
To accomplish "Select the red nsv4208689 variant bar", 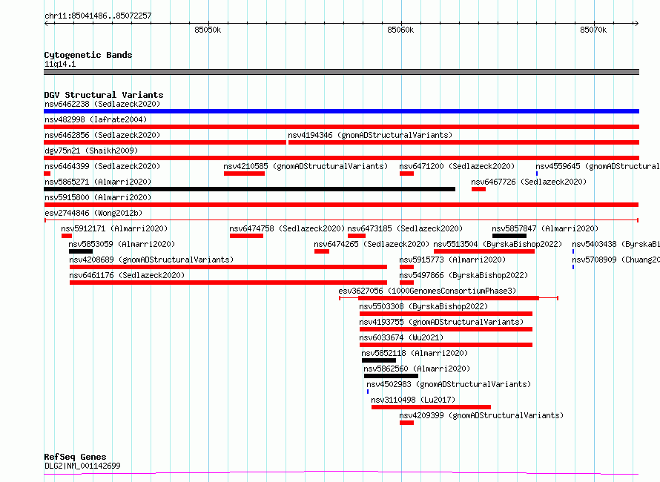I will (x=228, y=267).
